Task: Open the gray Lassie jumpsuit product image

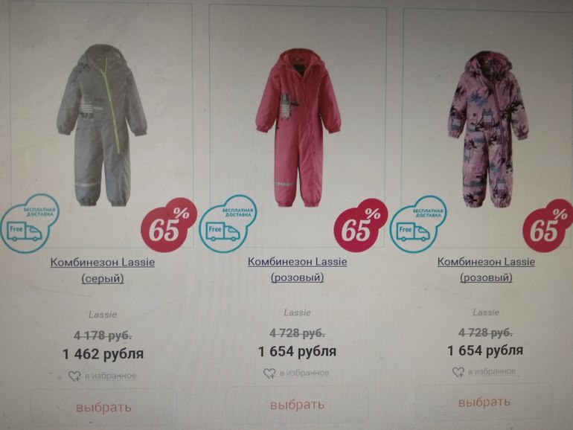Action: click(x=102, y=125)
